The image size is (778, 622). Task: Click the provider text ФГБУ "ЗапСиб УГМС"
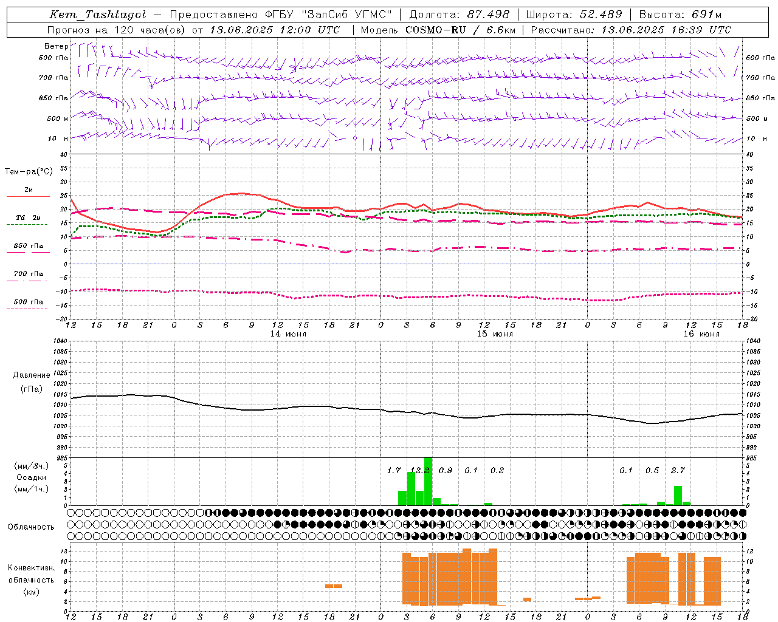point(329,15)
